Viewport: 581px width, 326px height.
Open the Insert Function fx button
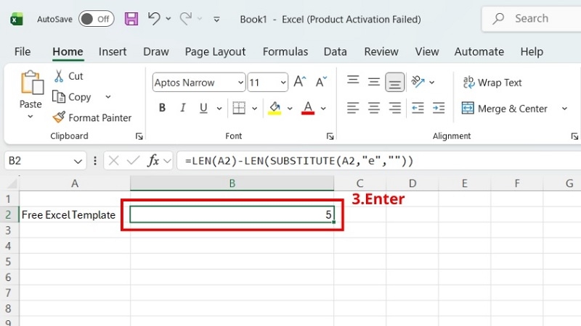click(153, 160)
